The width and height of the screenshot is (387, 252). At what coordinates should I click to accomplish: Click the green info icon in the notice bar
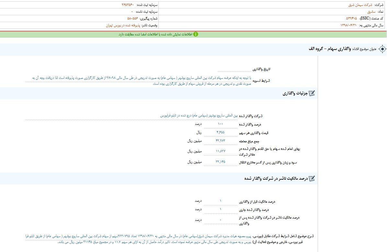point(196,34)
